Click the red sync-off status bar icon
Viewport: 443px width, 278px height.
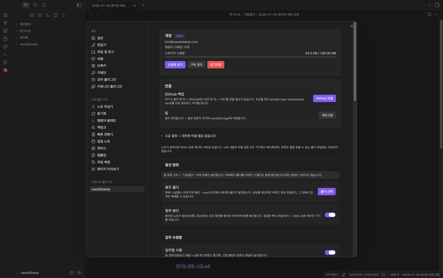point(384,275)
